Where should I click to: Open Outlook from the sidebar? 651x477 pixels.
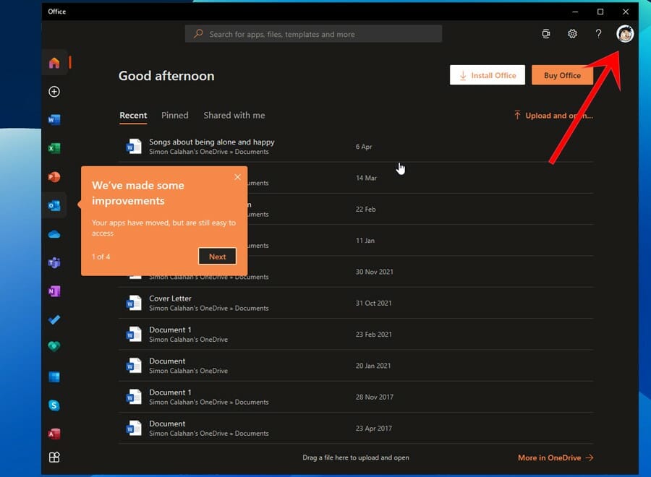54,205
